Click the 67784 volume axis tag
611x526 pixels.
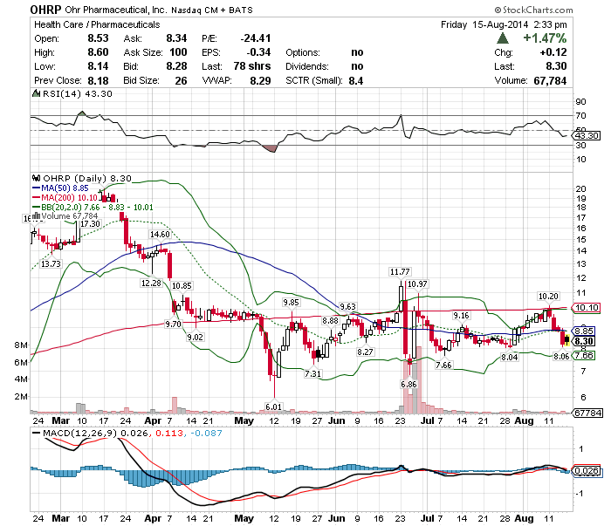coord(588,413)
